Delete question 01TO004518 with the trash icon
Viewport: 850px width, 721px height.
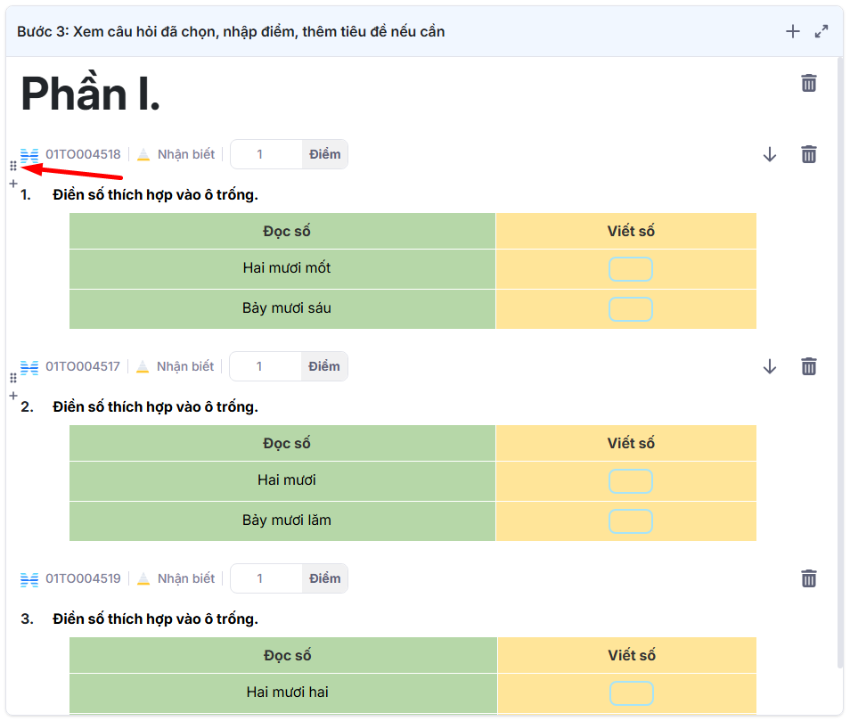tap(808, 154)
